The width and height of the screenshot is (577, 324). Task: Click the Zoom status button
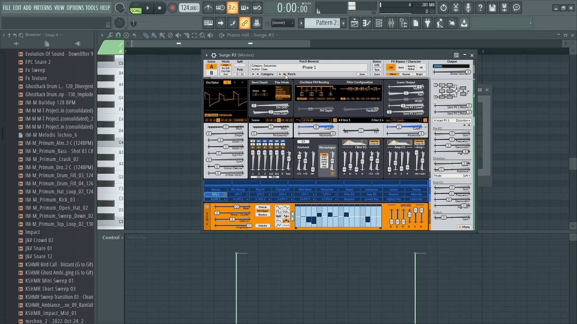pyautogui.click(x=377, y=74)
